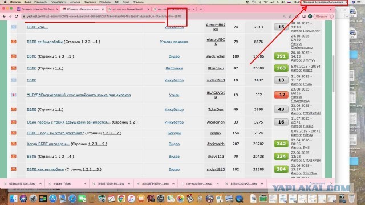
Task: Open topic ББПЕ от быдлобабы
Action: 44,42
